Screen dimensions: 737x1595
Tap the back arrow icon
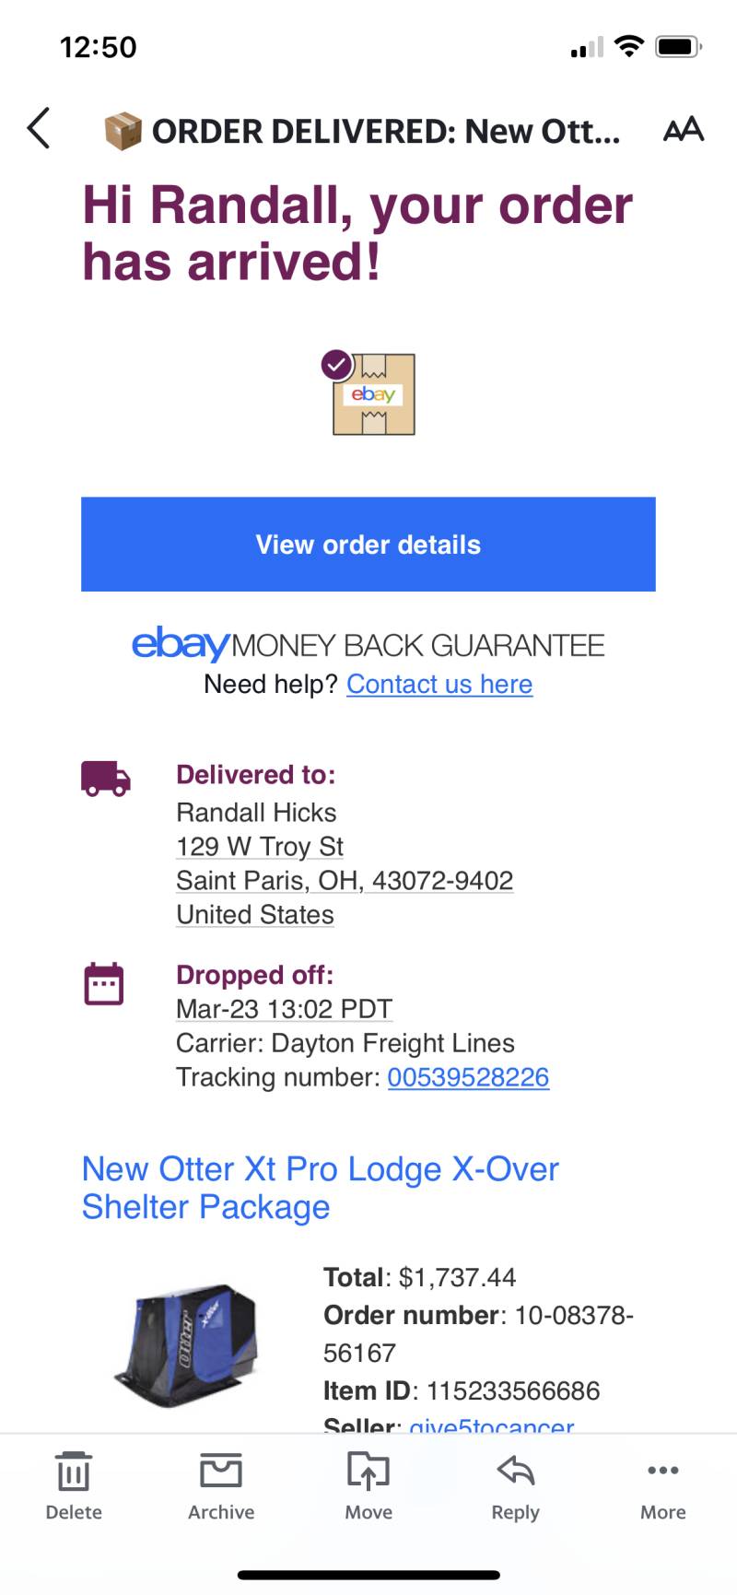(39, 128)
